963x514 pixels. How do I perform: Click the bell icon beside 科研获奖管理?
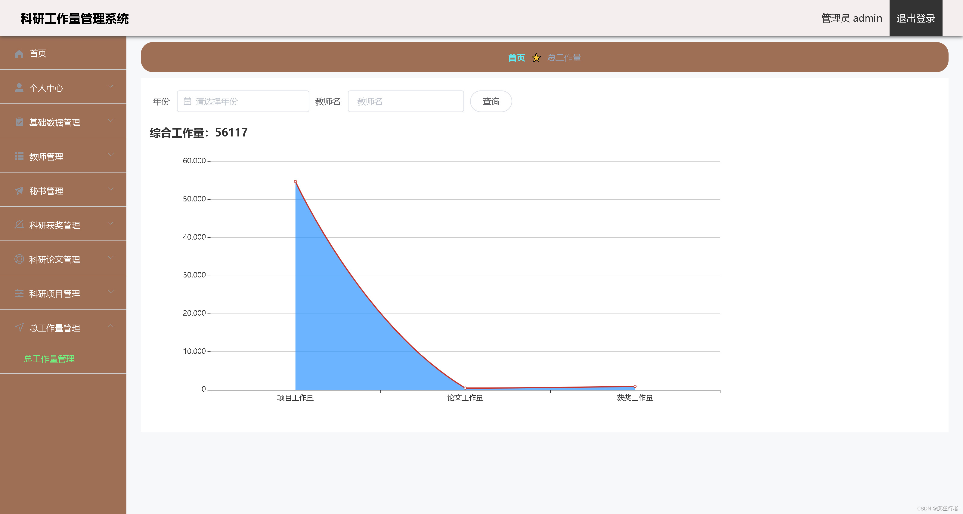point(19,225)
